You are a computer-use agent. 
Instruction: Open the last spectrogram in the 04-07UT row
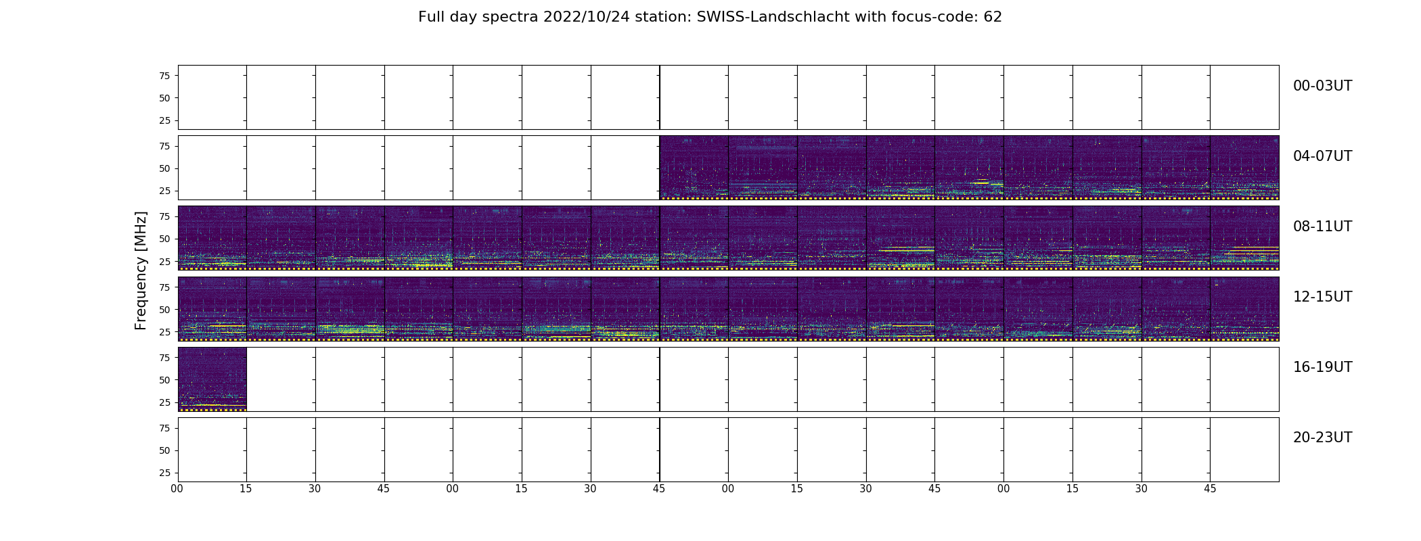[1244, 167]
